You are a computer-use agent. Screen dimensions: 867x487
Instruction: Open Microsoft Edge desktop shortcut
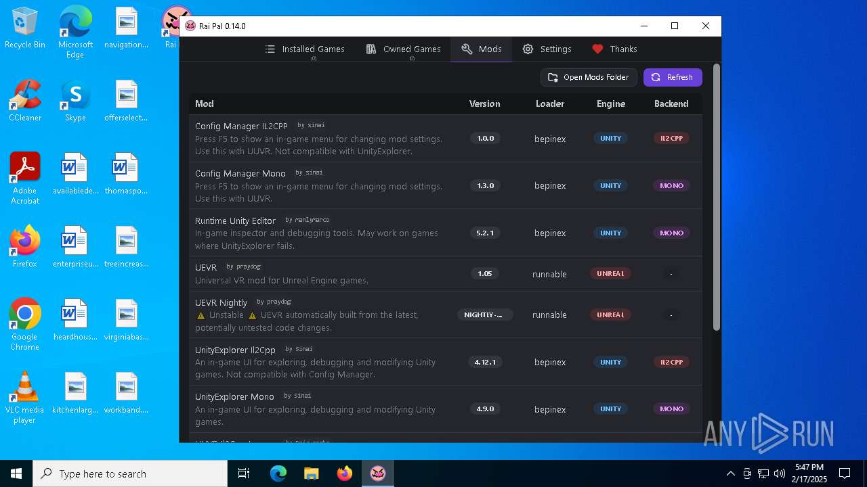click(75, 32)
